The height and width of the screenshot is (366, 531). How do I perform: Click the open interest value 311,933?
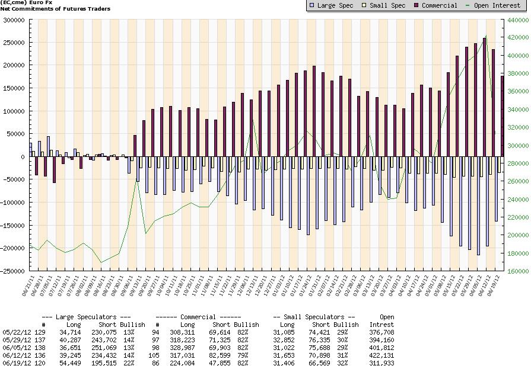(381, 363)
